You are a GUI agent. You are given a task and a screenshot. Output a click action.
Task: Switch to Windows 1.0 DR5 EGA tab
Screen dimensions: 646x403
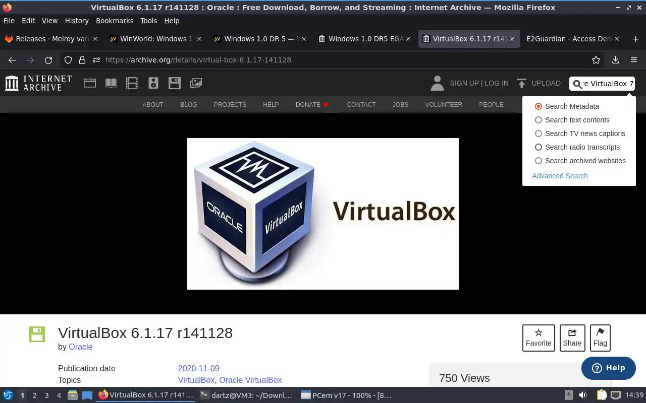364,39
